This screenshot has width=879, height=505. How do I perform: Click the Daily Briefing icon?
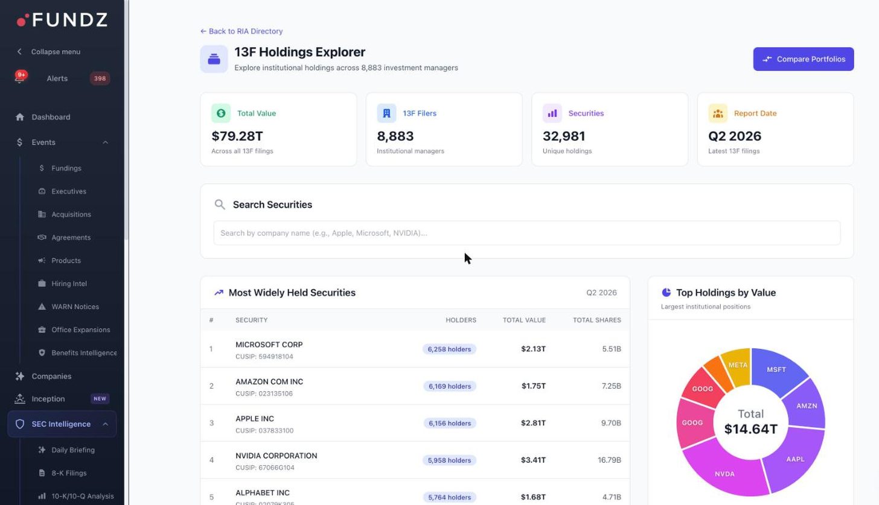click(x=42, y=450)
